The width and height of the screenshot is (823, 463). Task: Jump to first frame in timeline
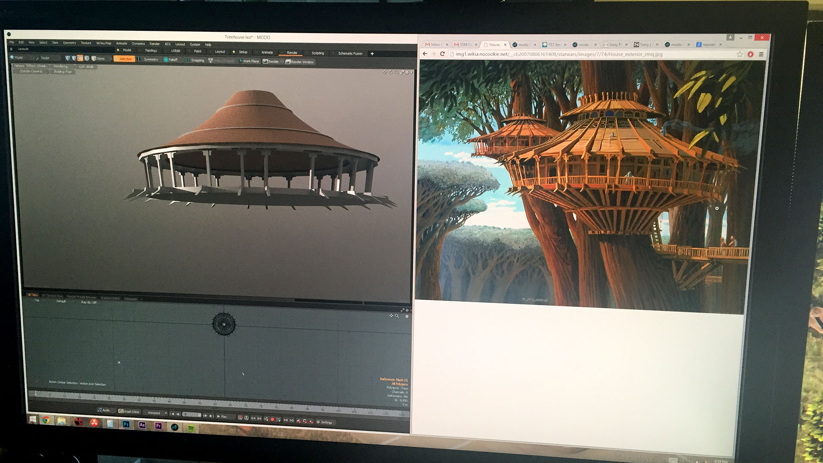[171, 414]
